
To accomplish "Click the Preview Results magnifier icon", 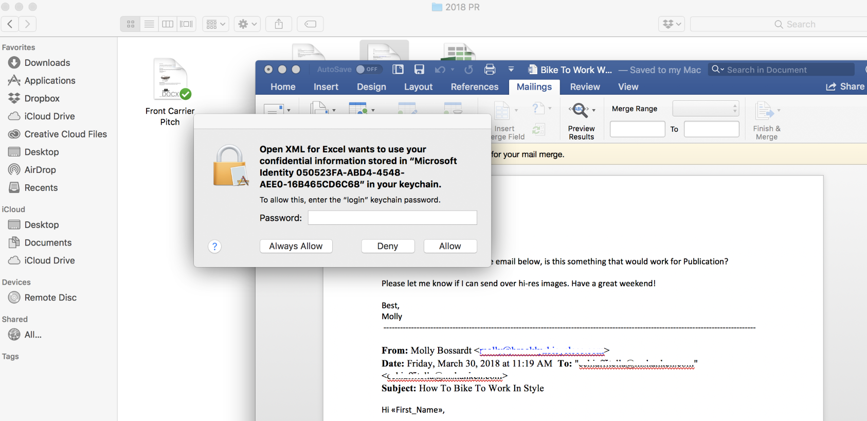I will (579, 110).
